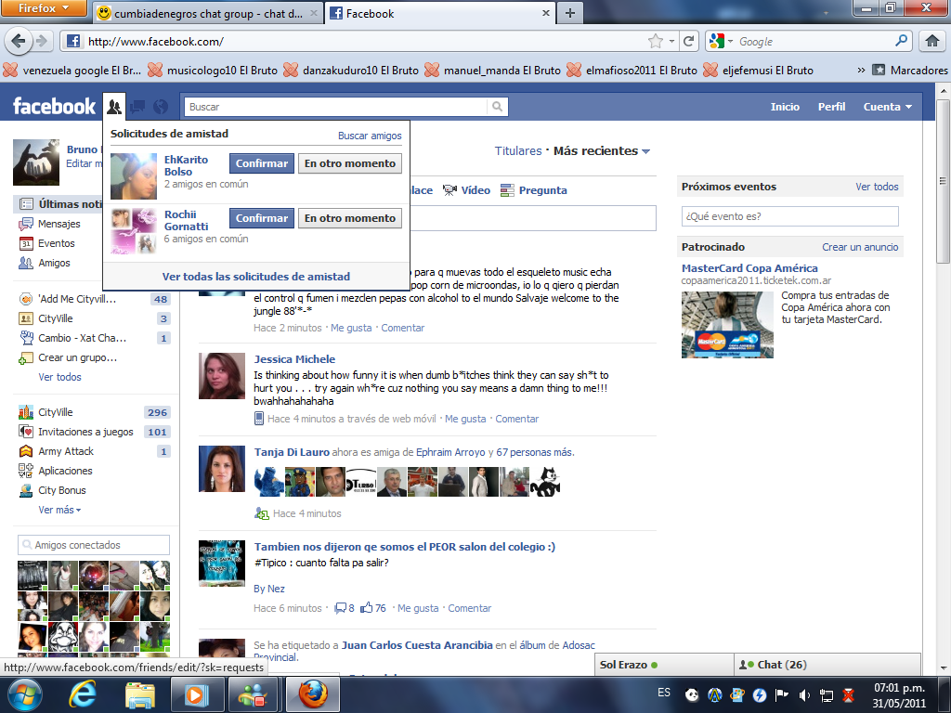Click Crear un anuncio link

(x=860, y=247)
